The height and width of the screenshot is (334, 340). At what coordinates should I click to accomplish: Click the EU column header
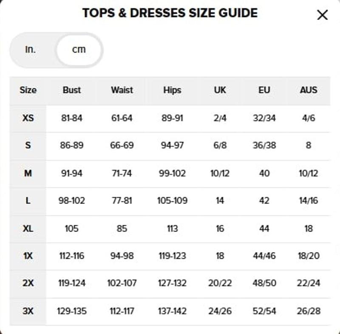click(264, 90)
